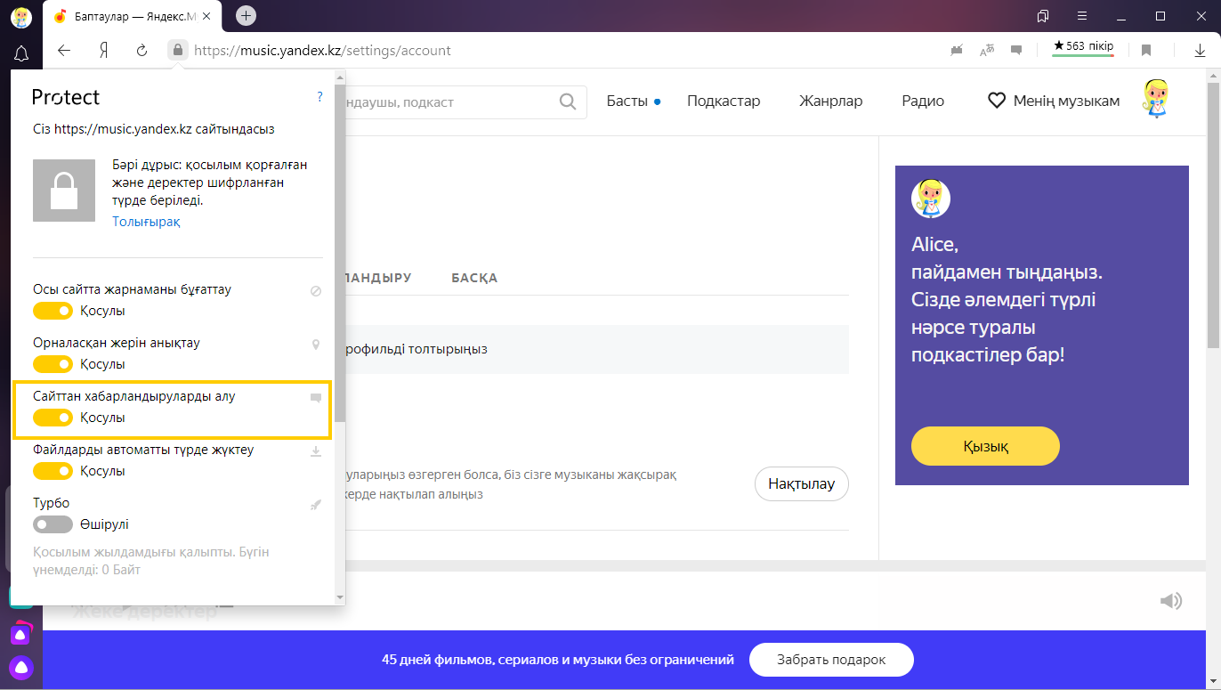
Task: Click the Alice icon with red badge in sidebar
Action: coord(21,633)
